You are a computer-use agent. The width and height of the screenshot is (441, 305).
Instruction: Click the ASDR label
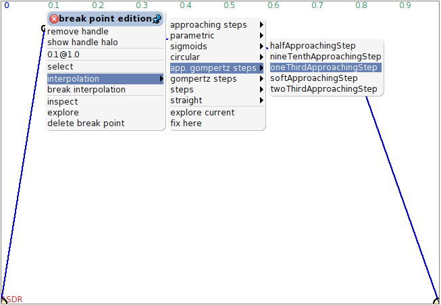tap(13, 300)
